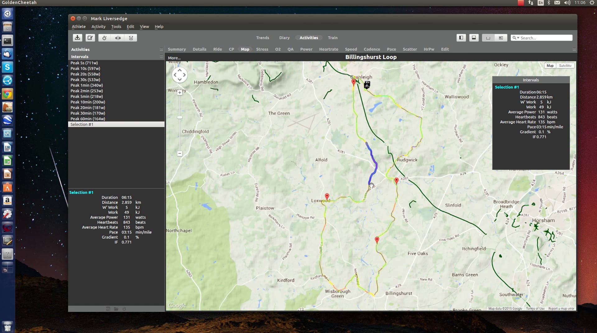
Task: Toggle the bottom panel visibility icon
Action: point(474,38)
